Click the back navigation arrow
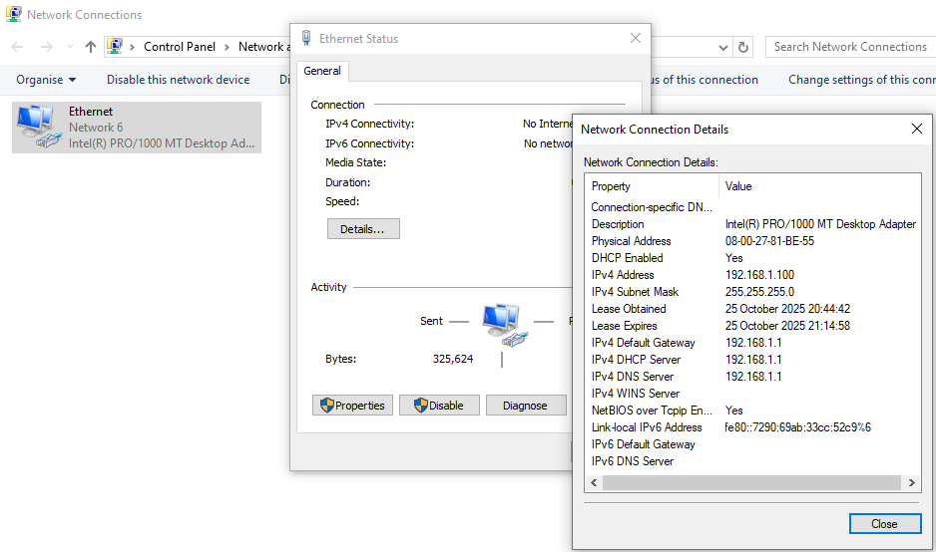The height and width of the screenshot is (552, 936). 18,47
